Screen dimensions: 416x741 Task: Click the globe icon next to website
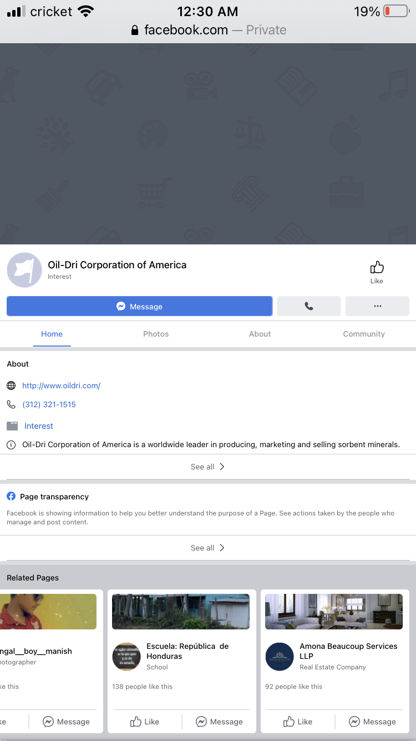[11, 385]
